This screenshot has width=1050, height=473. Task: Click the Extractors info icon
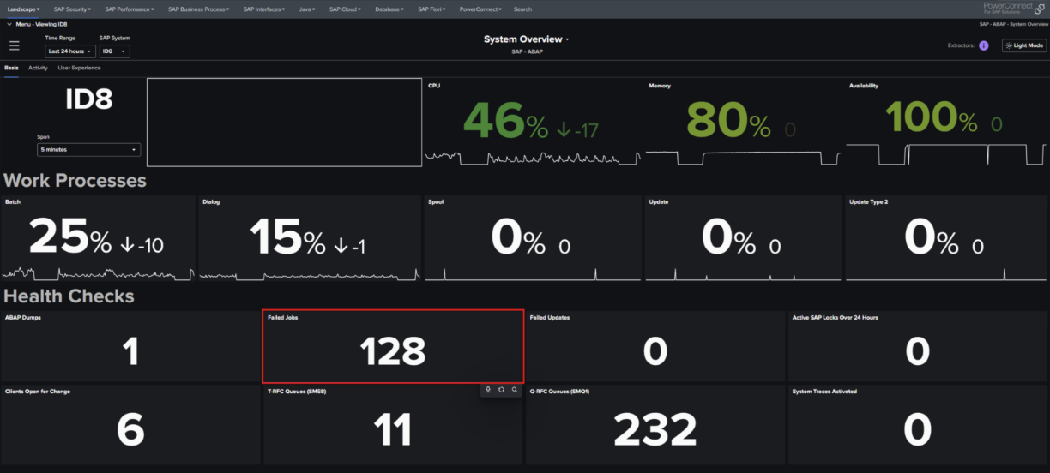click(984, 45)
